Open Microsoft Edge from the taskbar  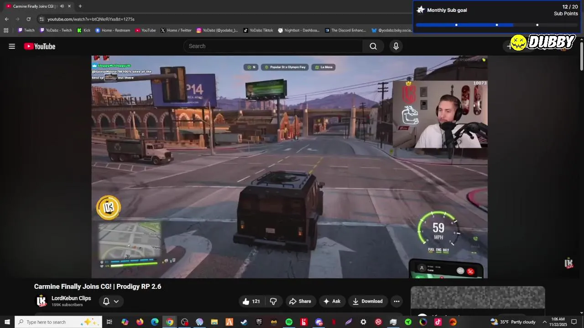point(155,322)
